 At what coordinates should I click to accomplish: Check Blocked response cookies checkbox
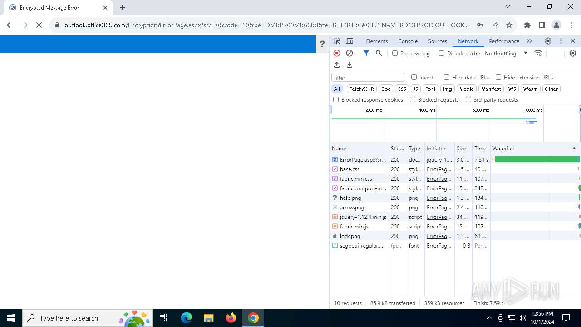[336, 99]
